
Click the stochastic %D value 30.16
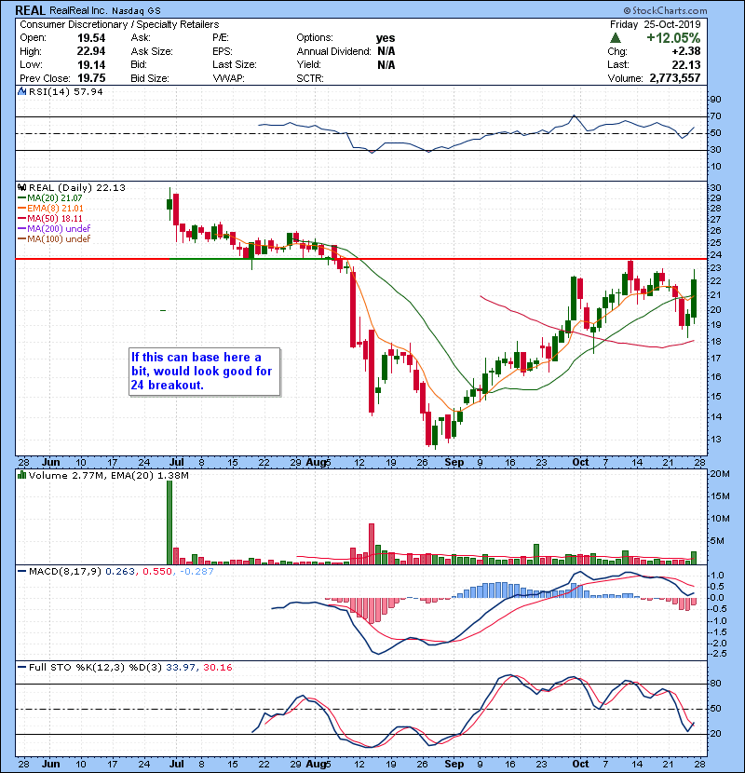[x=217, y=668]
